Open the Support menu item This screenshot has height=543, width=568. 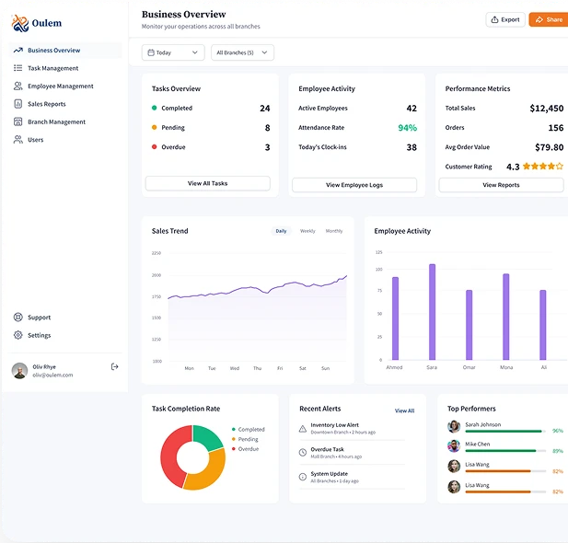click(39, 318)
